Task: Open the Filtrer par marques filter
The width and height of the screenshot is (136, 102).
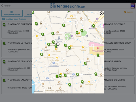Action: [12, 13]
